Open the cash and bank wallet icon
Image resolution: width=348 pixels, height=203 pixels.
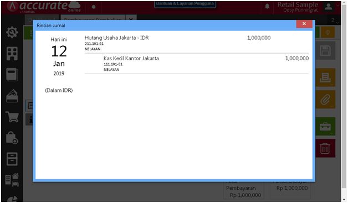pyautogui.click(x=12, y=96)
